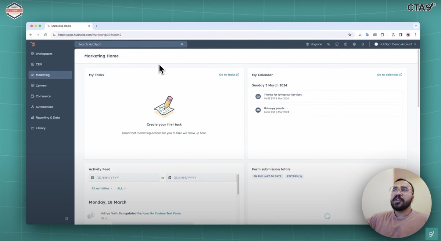Go back in browser
Image resolution: width=441 pixels, height=241 pixels.
tap(31, 35)
